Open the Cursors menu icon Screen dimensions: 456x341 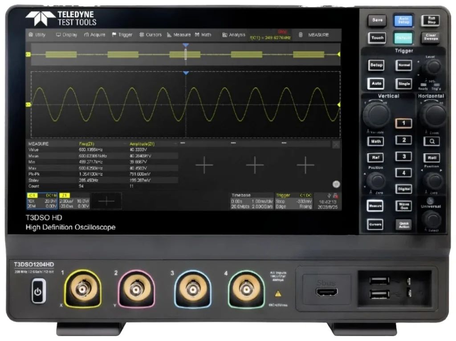[x=142, y=34]
